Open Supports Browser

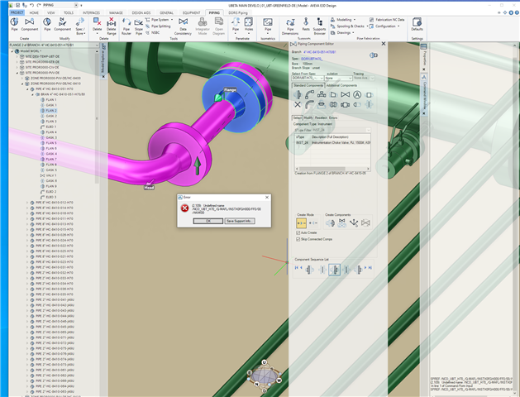(x=319, y=26)
